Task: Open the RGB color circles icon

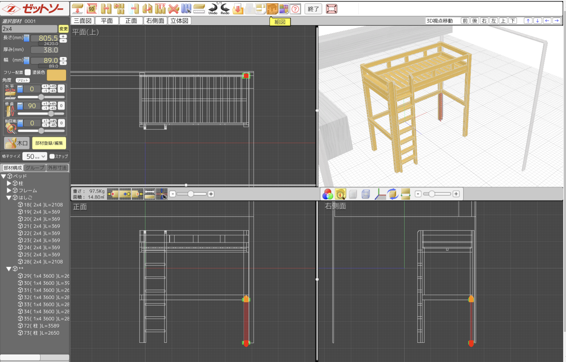Action: (327, 194)
